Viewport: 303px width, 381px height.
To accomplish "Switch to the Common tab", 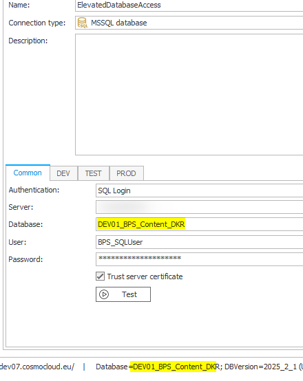I will 28,173.
